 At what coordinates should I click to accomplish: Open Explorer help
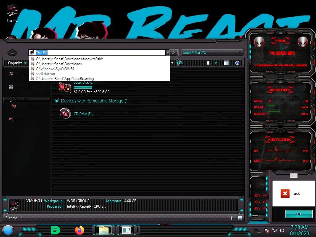click(237, 63)
